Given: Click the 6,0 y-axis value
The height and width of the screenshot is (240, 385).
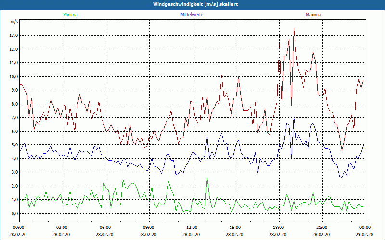Looking at the screenshot, I should click(x=15, y=131).
